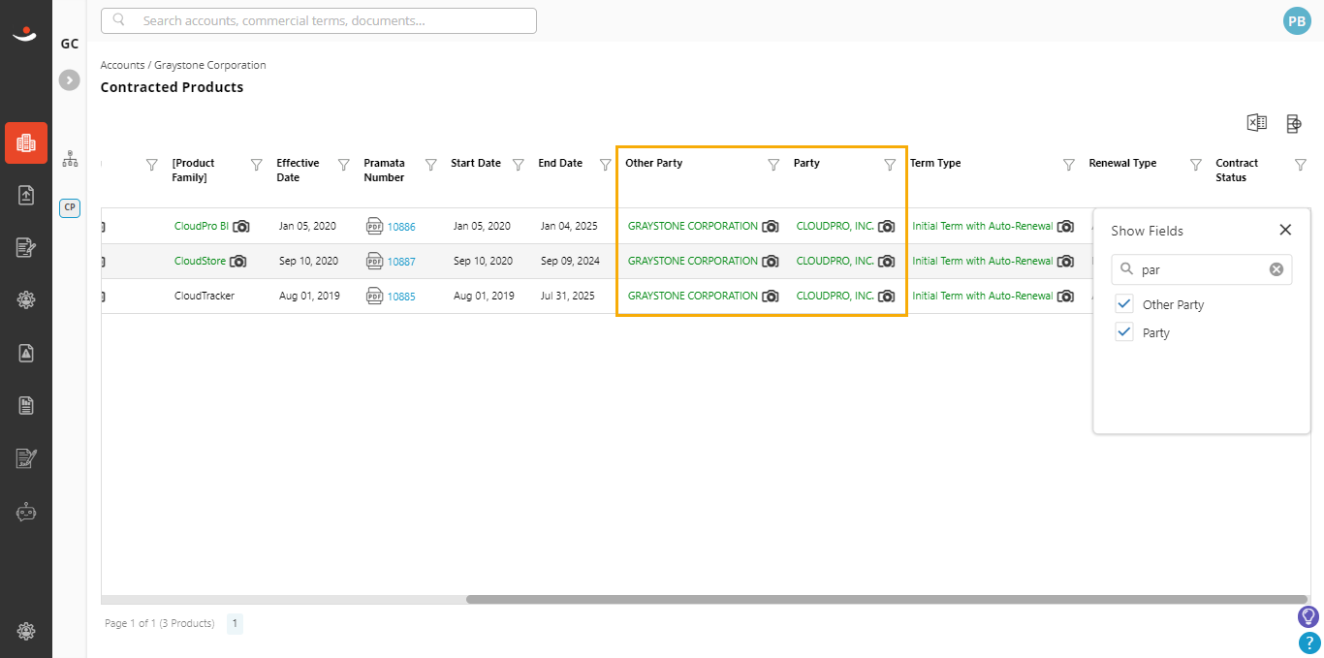The width and height of the screenshot is (1324, 658).
Task: Open PDF icon for Pramata 10885
Action: (x=375, y=296)
